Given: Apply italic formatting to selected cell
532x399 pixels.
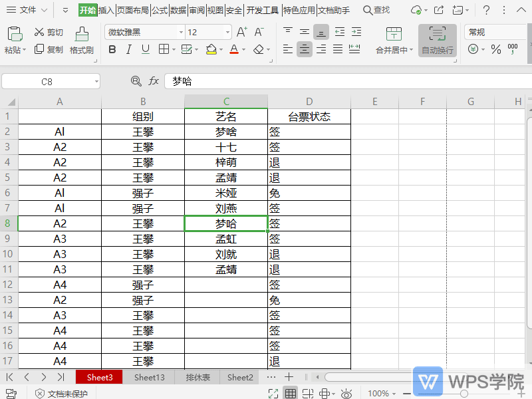Looking at the screenshot, I should coord(128,49).
